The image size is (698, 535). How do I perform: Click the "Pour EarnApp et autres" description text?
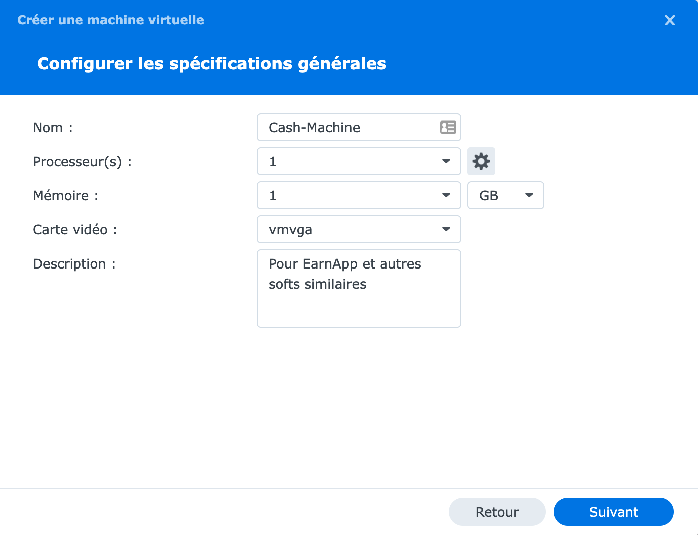point(345,264)
